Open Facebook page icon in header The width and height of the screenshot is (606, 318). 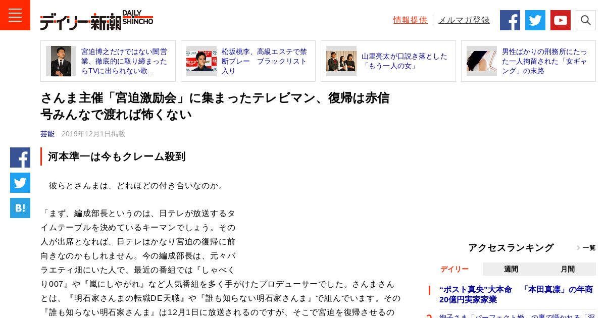[510, 20]
